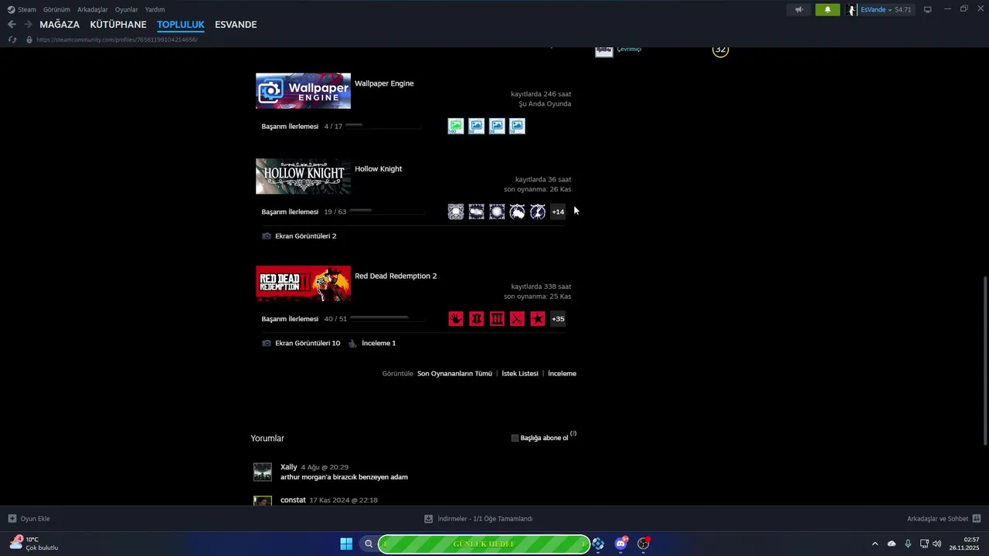Open Red Dead Redemption 2 Ekran Görüntüleri 10
989x556 pixels.
click(x=308, y=343)
